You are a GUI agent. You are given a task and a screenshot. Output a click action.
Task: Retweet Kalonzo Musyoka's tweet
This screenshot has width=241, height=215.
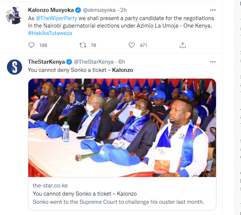[83, 45]
